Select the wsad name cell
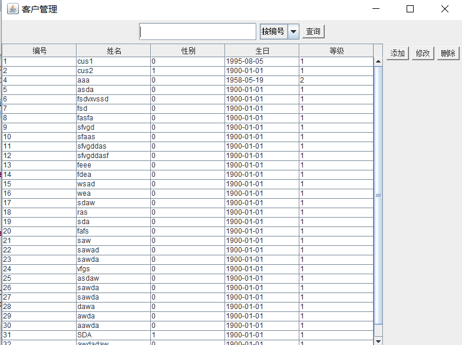462x345 pixels. click(113, 184)
